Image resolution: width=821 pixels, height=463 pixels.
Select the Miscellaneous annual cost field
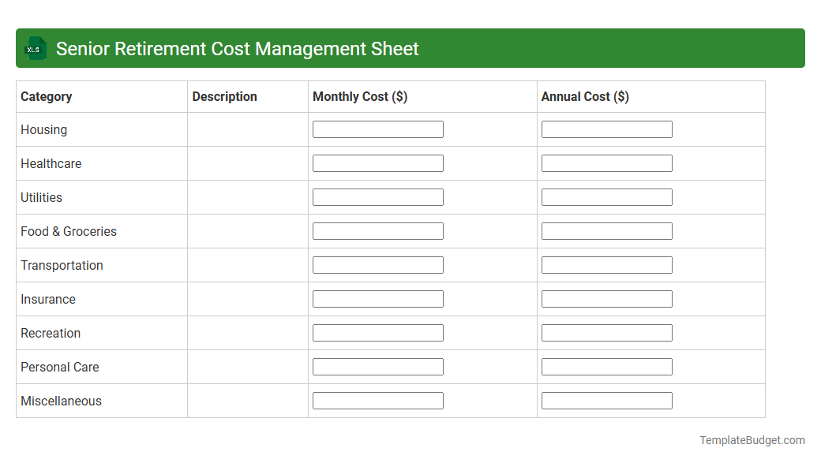606,400
